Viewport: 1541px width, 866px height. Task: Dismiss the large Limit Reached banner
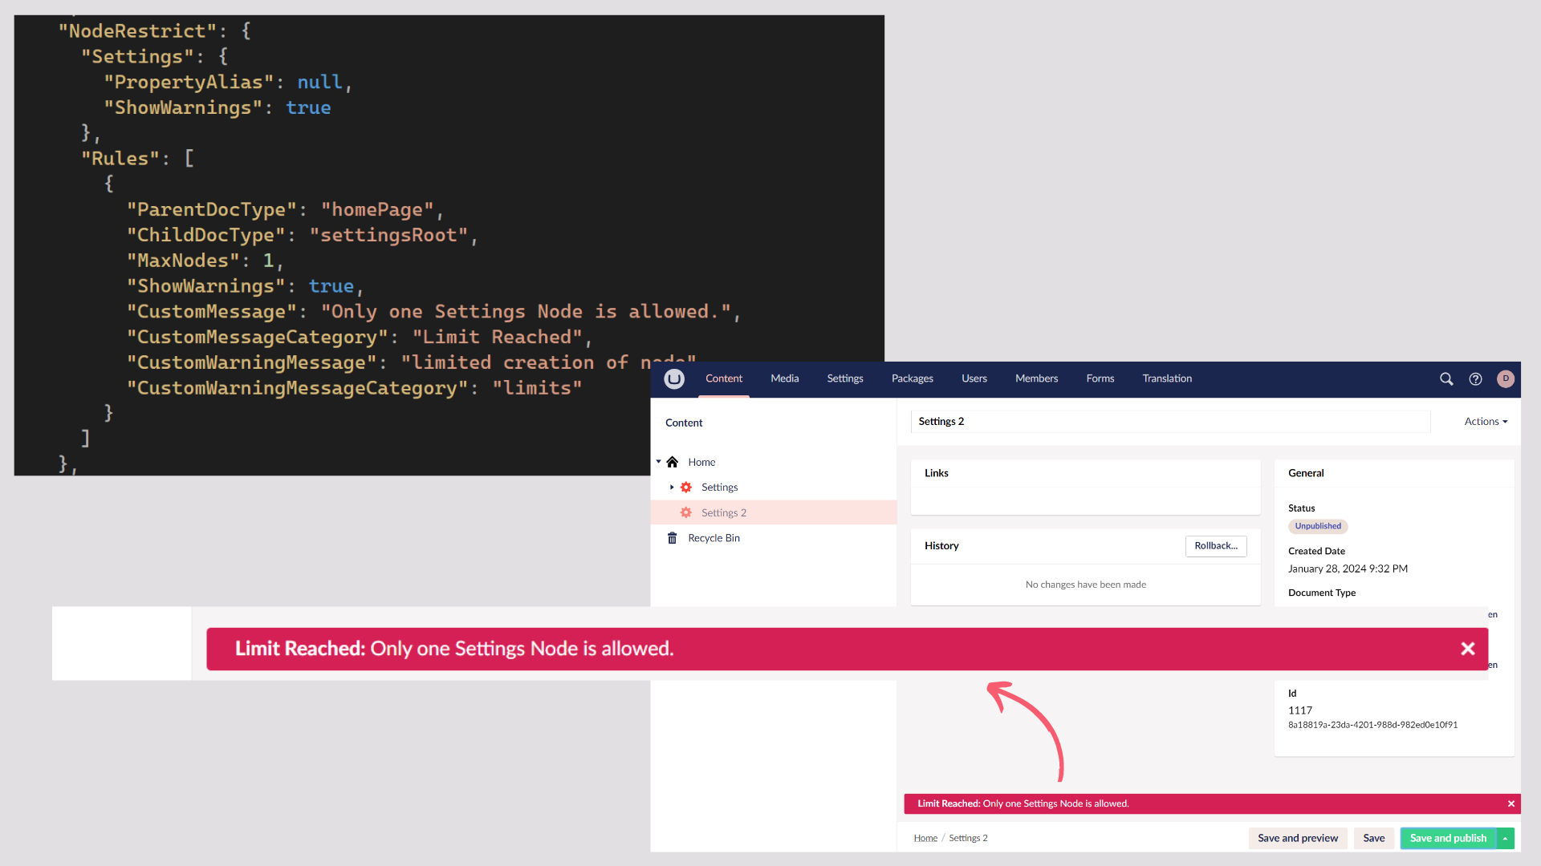(x=1467, y=649)
